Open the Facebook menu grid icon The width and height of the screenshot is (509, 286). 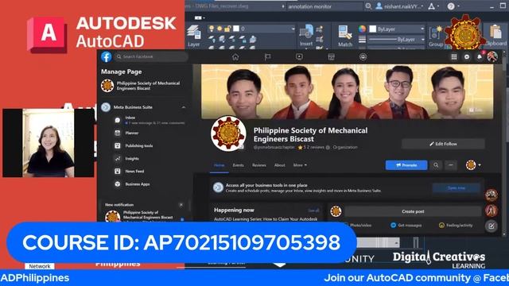(454, 57)
